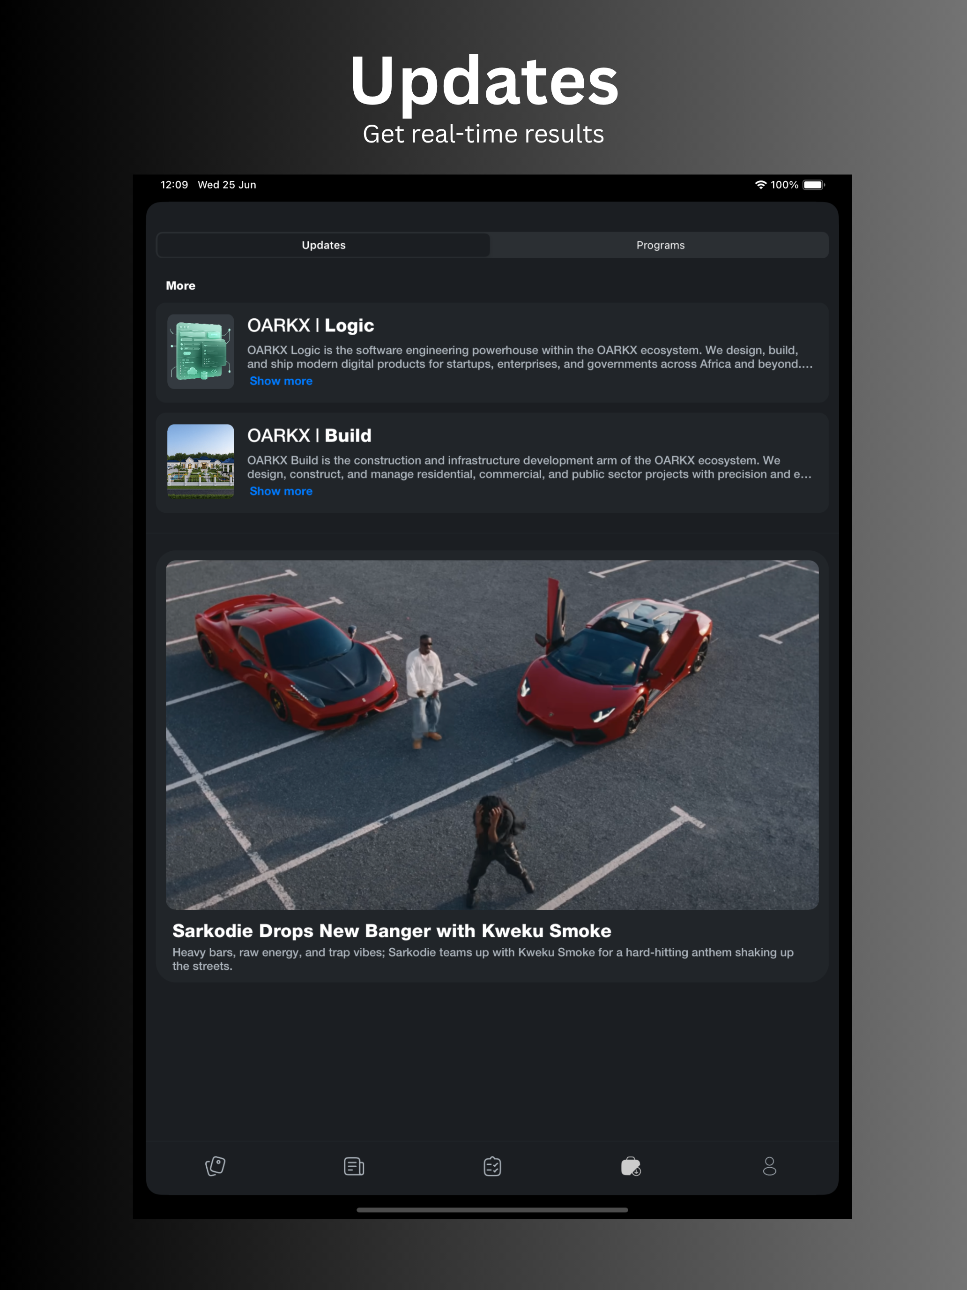Open the cards tab icon in bottom bar
Viewport: 967px width, 1290px height.
[215, 1166]
